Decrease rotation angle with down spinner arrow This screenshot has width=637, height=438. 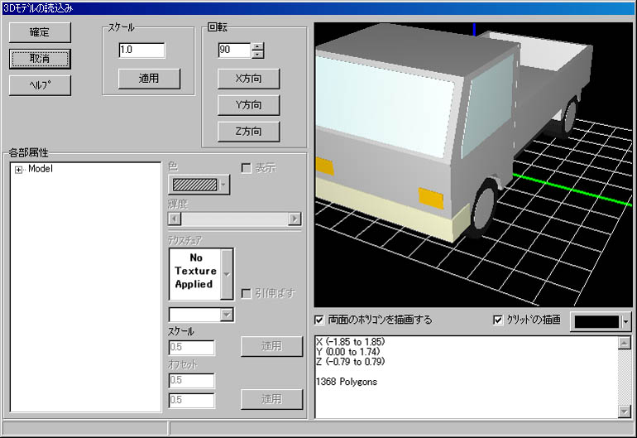(x=257, y=54)
